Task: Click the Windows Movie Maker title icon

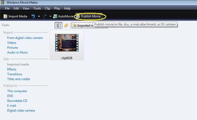Action: click(x=3, y=2)
